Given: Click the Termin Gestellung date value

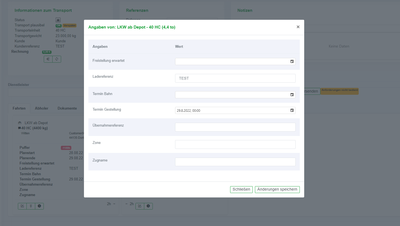Looking at the screenshot, I should (x=189, y=110).
